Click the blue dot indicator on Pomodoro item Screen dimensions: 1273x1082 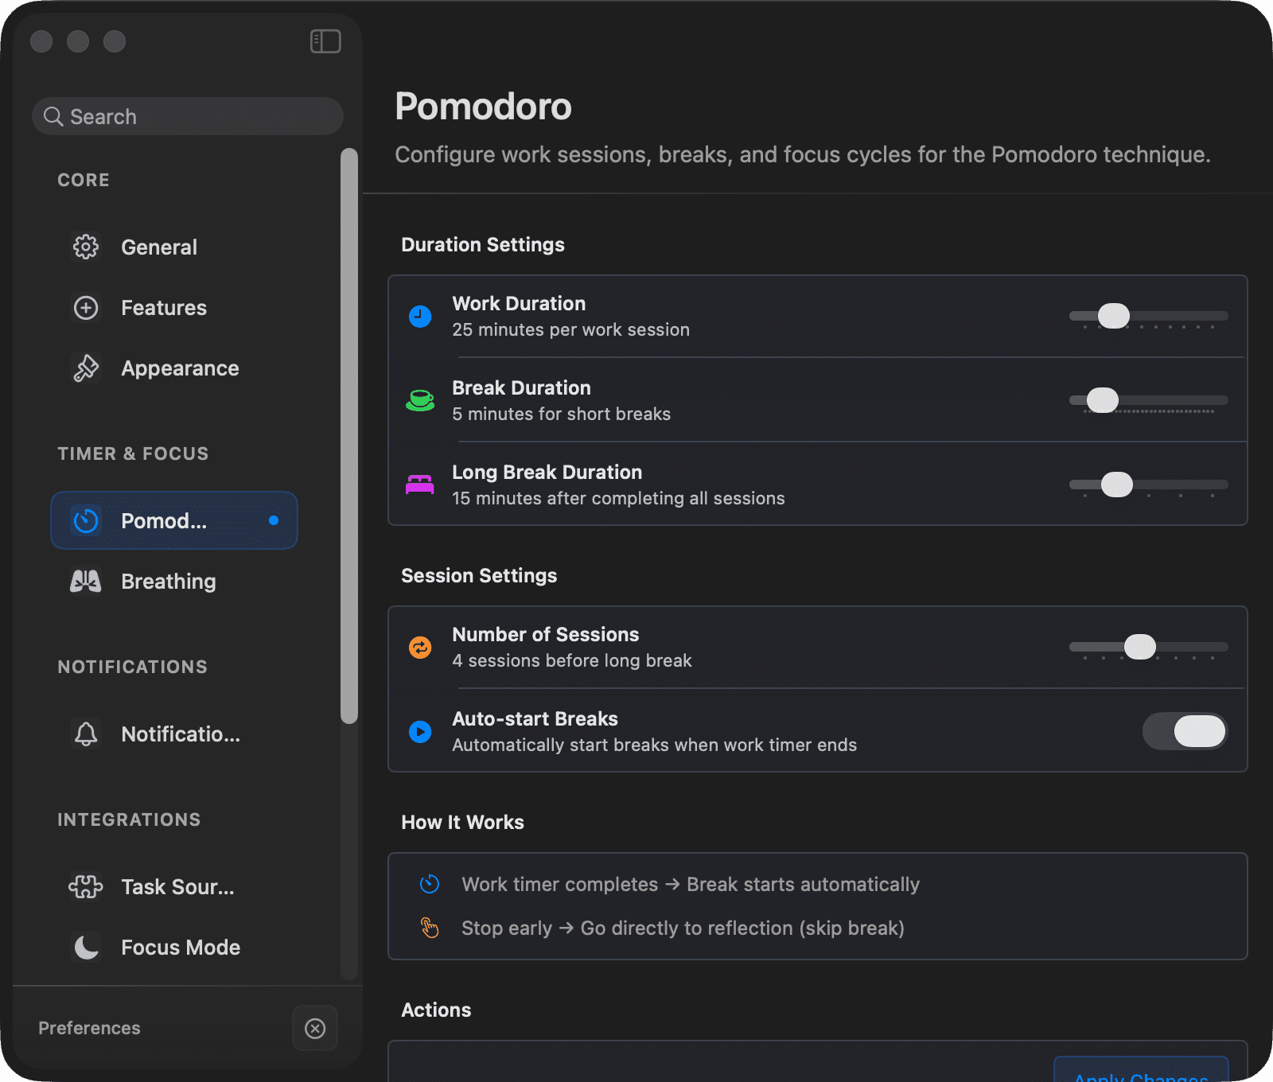click(x=274, y=520)
